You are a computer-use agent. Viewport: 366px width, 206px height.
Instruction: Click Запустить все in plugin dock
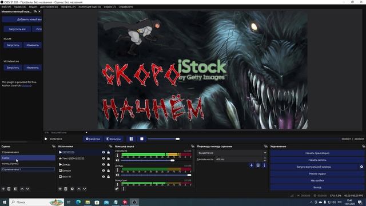click(x=17, y=29)
